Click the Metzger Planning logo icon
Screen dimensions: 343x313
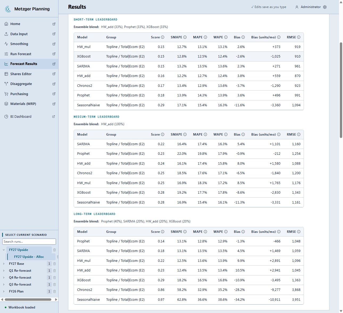[x=8, y=9]
